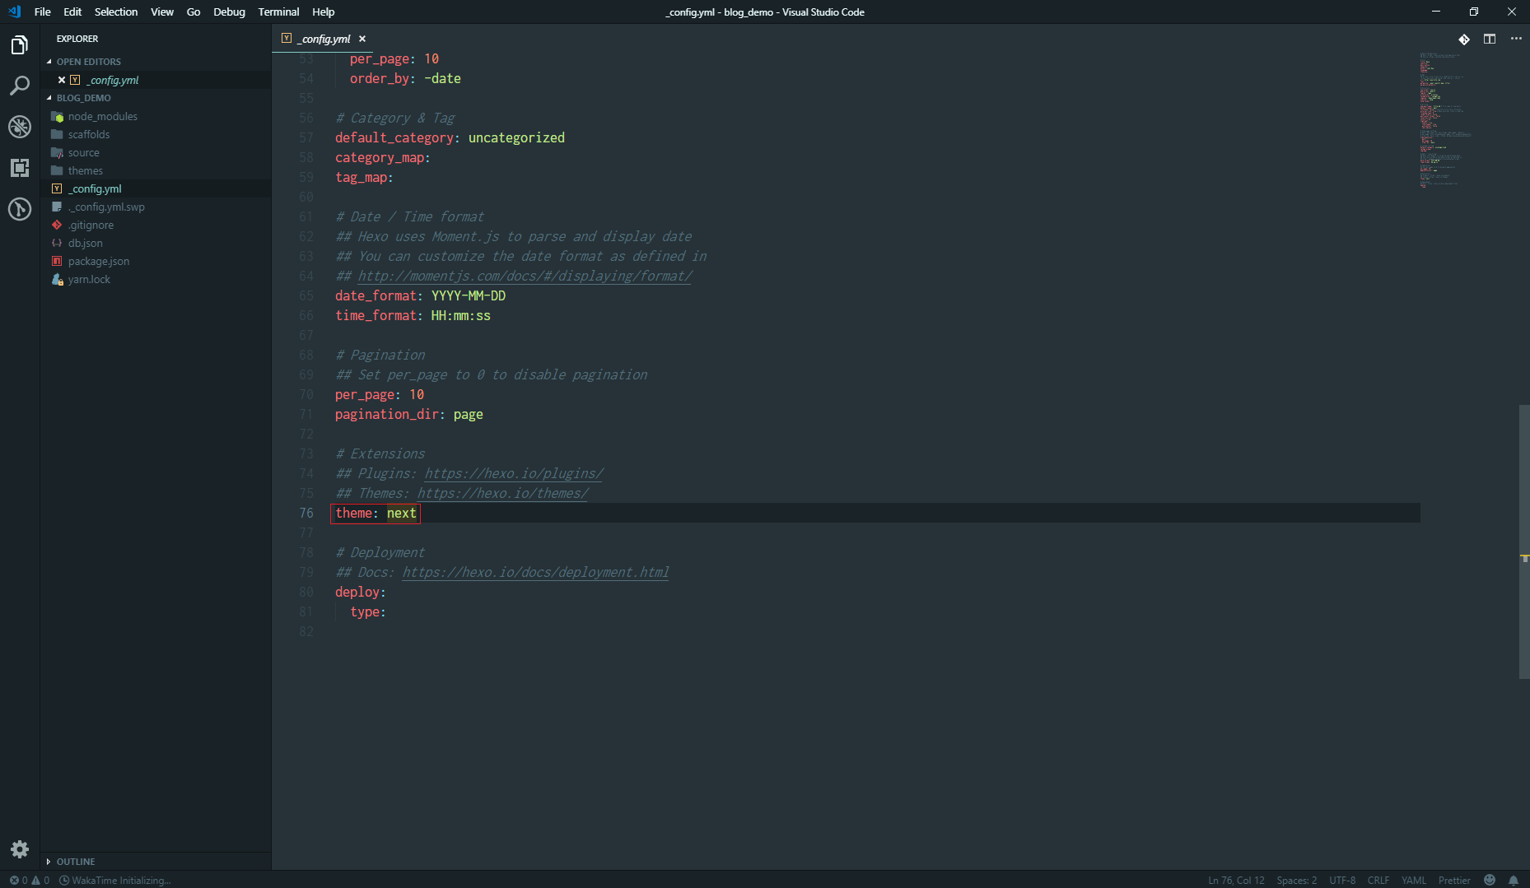Image resolution: width=1530 pixels, height=888 pixels.
Task: Expand the themes folder
Action: [x=85, y=170]
